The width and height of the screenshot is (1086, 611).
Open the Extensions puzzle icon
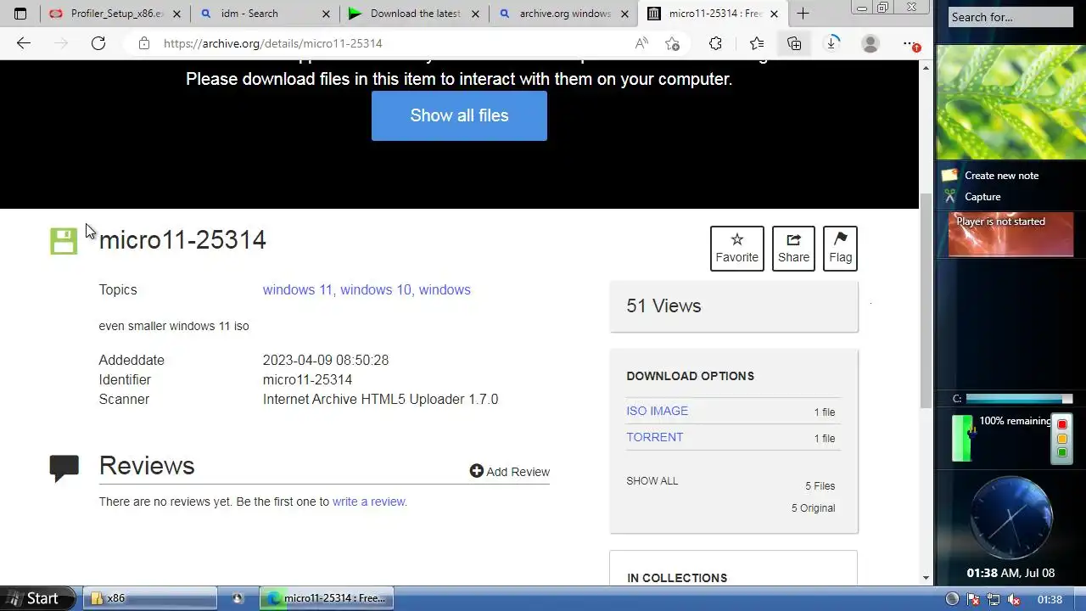click(715, 43)
